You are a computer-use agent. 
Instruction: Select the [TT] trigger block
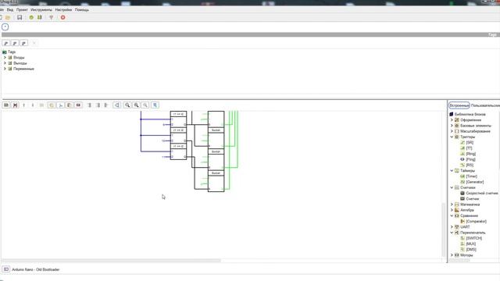click(x=469, y=148)
